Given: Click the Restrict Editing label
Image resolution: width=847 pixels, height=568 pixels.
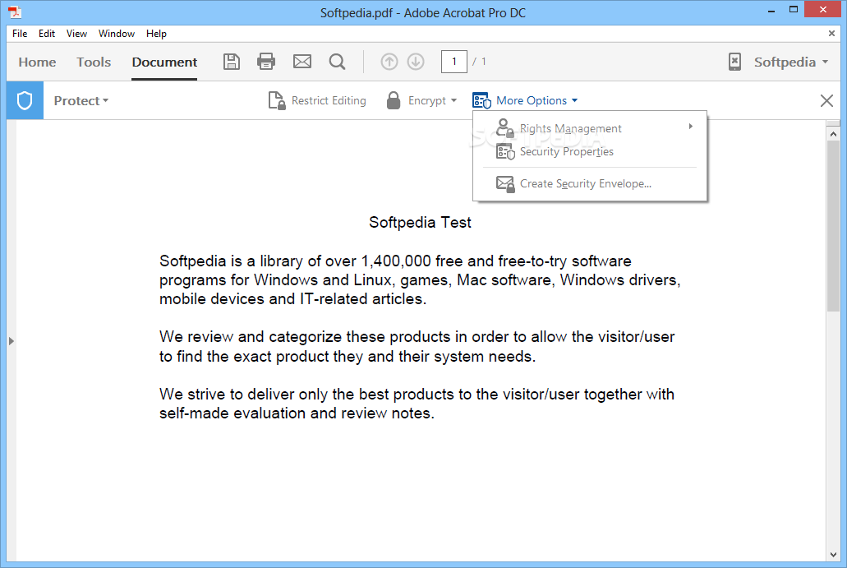Looking at the screenshot, I should point(329,100).
